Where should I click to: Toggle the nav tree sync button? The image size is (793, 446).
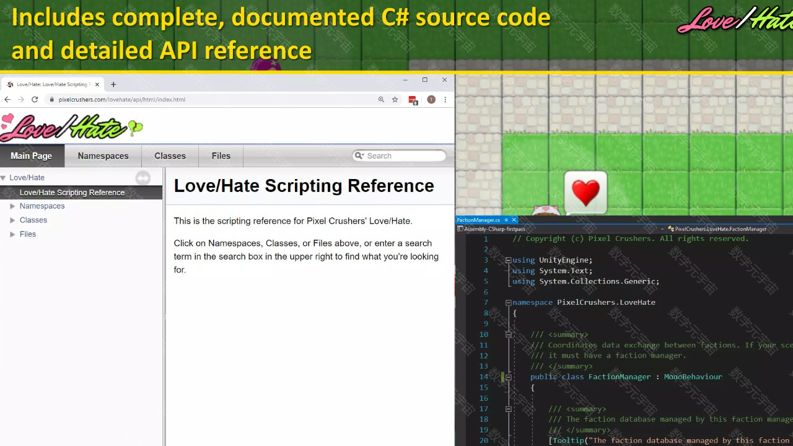(143, 178)
